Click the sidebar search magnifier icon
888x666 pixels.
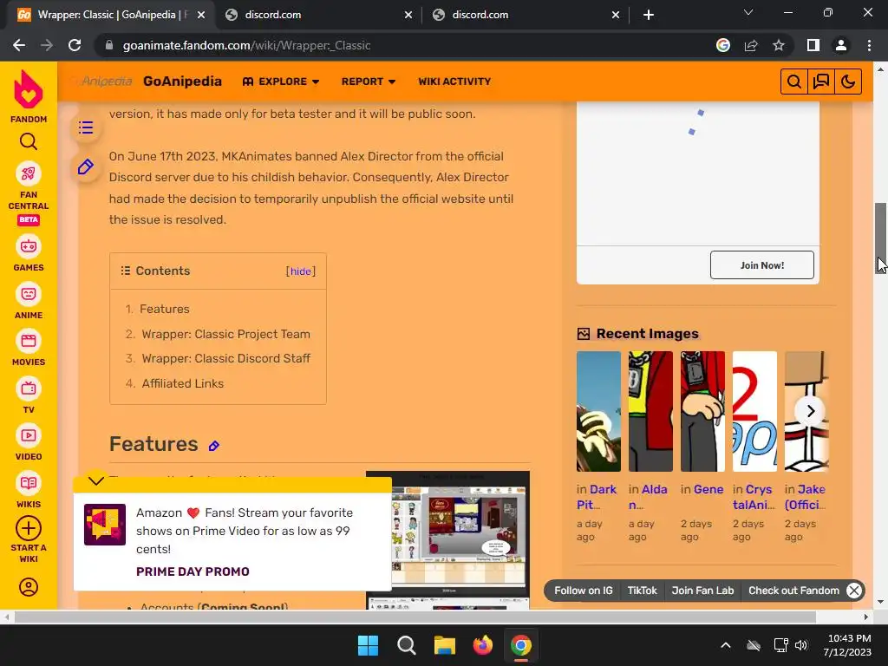pyautogui.click(x=29, y=141)
